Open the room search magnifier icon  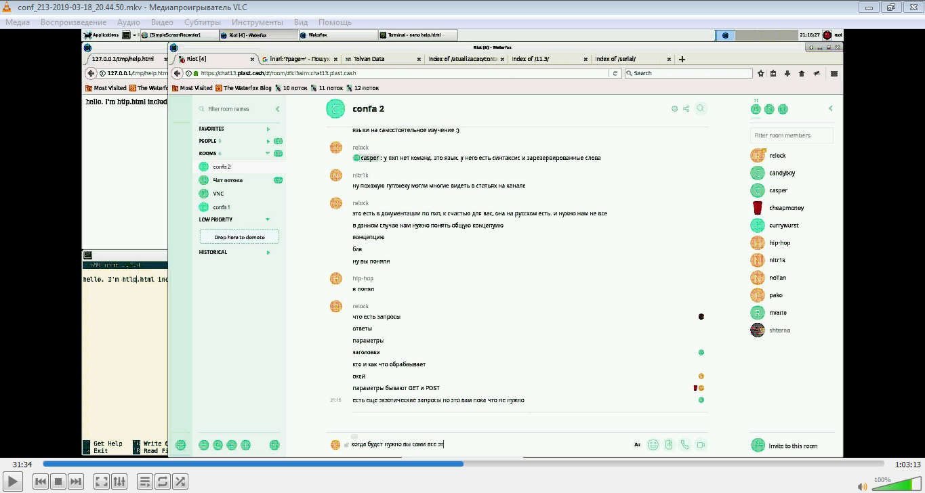click(701, 108)
